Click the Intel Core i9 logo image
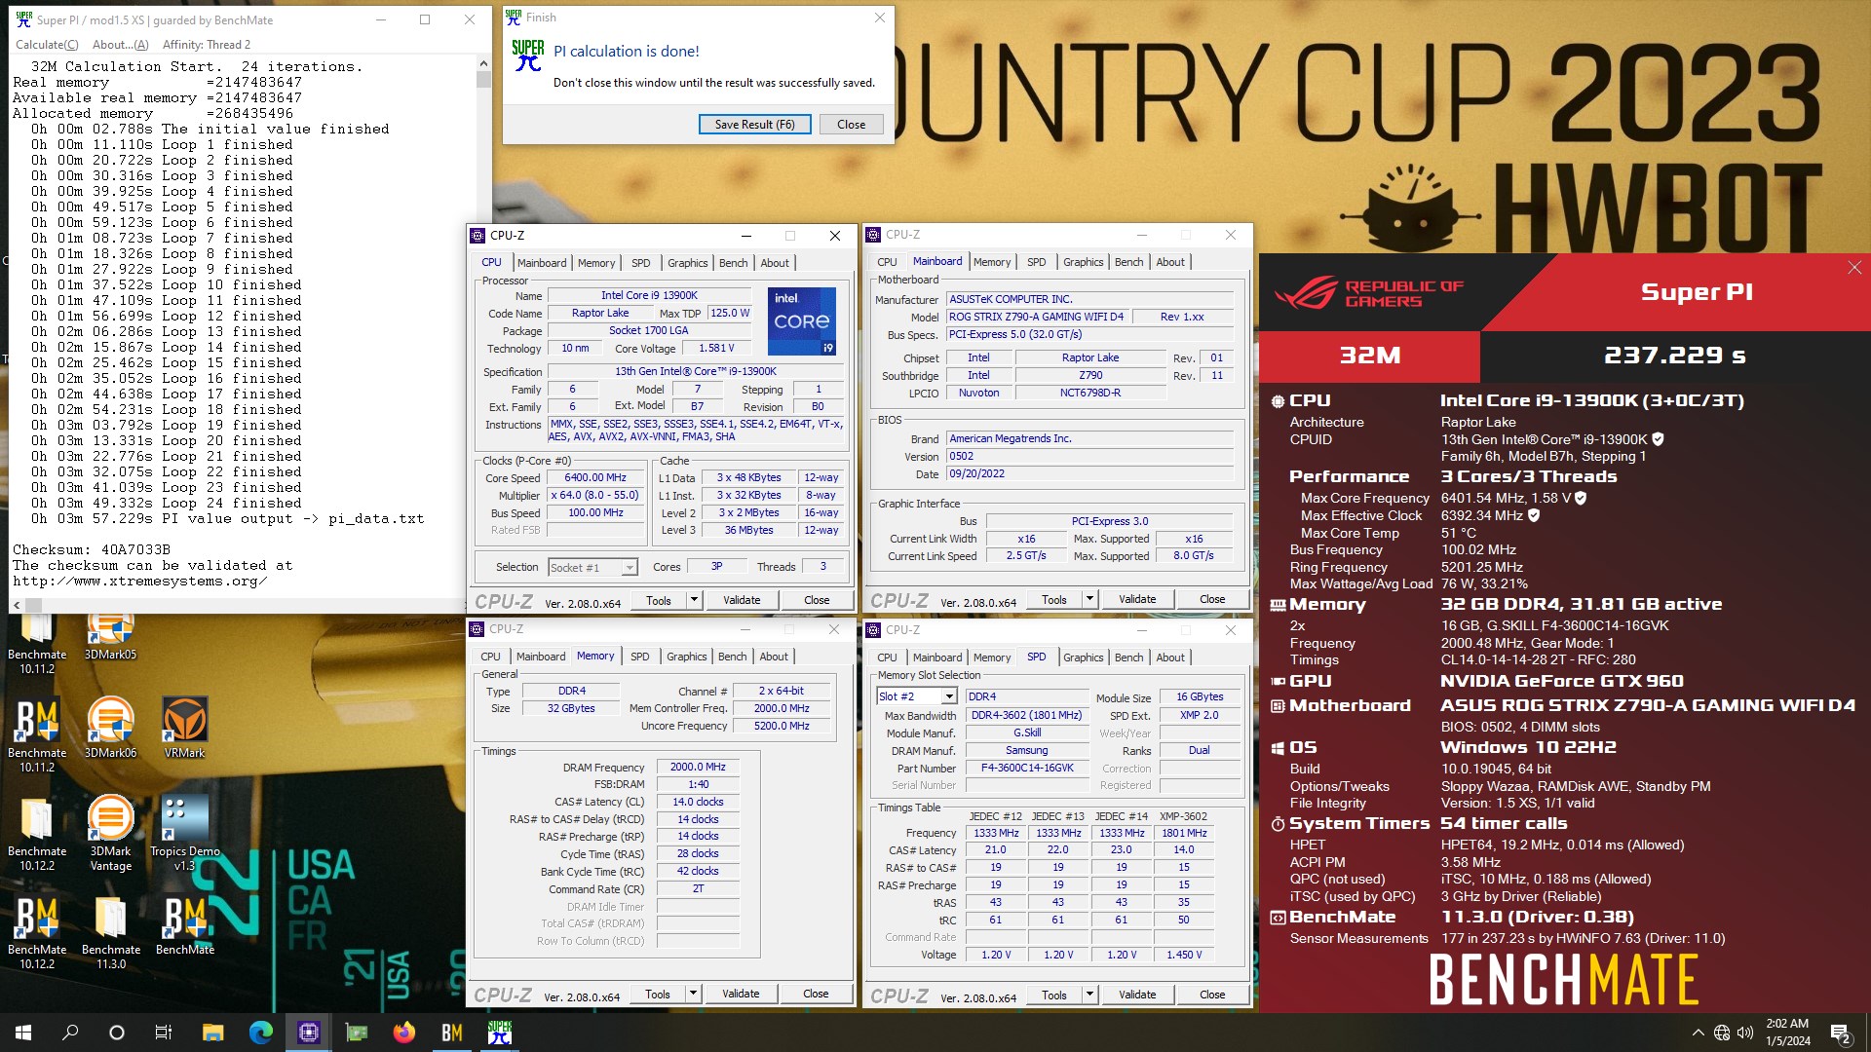The image size is (1871, 1052). coord(801,321)
